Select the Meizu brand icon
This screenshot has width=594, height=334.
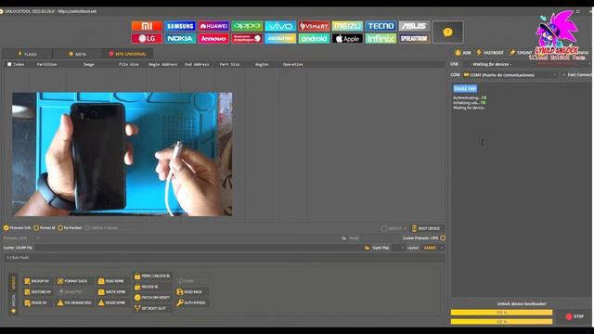point(347,26)
